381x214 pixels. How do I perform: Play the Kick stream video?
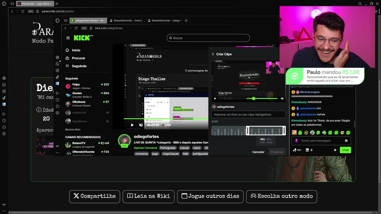pyautogui.click(x=132, y=125)
